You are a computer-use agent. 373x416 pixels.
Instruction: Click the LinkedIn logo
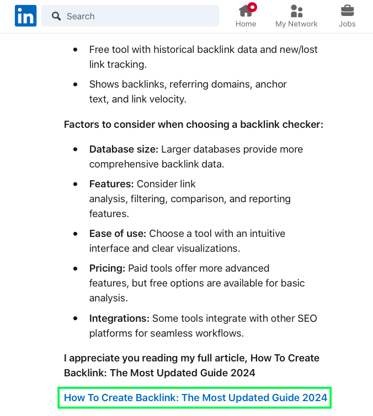click(25, 15)
